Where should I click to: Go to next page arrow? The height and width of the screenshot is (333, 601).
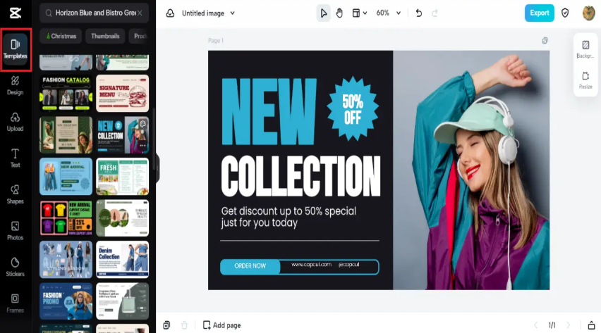coord(568,325)
